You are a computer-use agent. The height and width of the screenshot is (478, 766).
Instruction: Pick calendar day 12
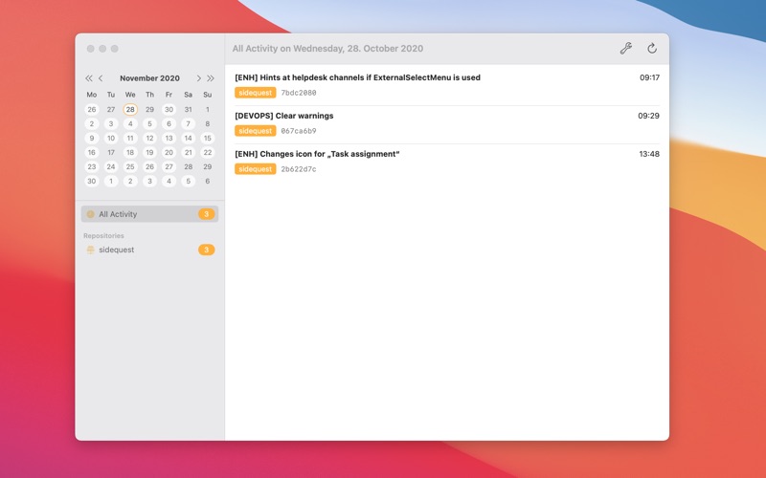click(x=149, y=138)
